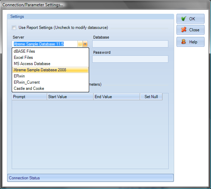Click the Start Value column header
The height and width of the screenshot is (189, 211).
click(x=70, y=97)
